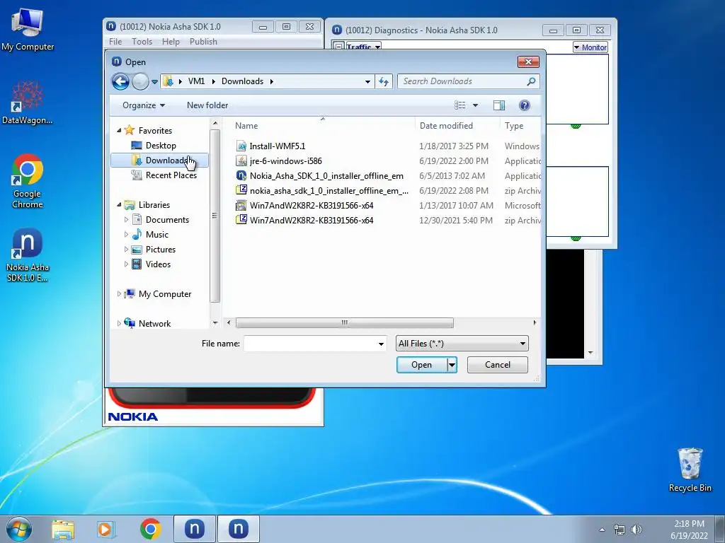725x543 pixels.
Task: Select Win7AndW2K8R2 file dated 1/13/2017
Action: coord(312,206)
